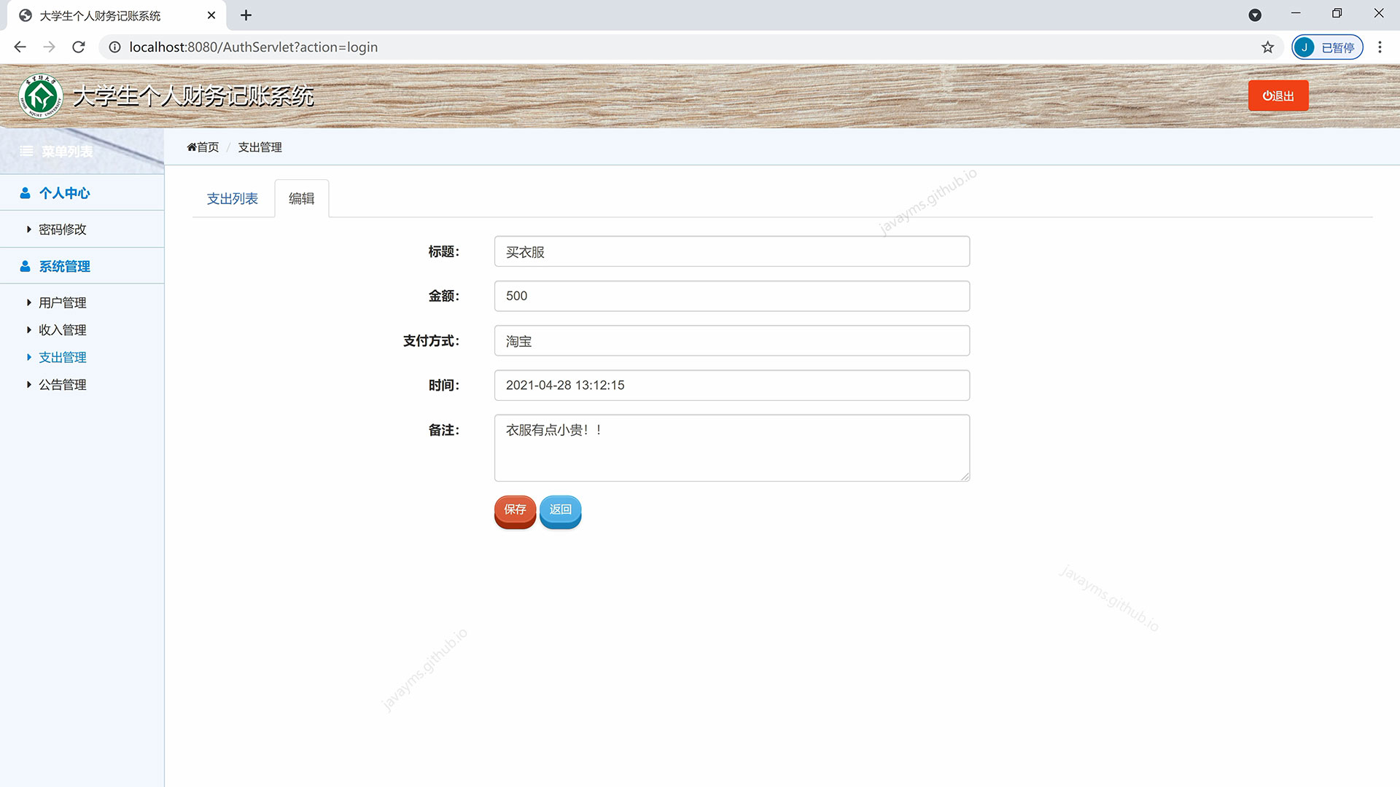Click the university logo in the header
The image size is (1400, 787).
point(41,96)
